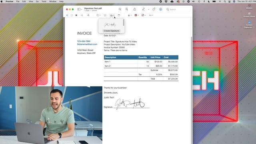Pick the saved signature in the popup
The image size is (256, 144).
(110, 25)
